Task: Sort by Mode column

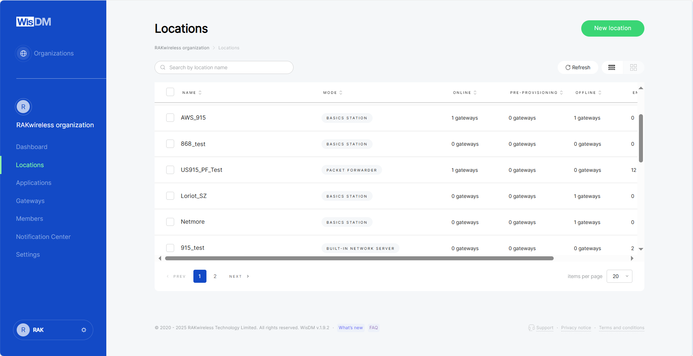Action: pyautogui.click(x=341, y=93)
